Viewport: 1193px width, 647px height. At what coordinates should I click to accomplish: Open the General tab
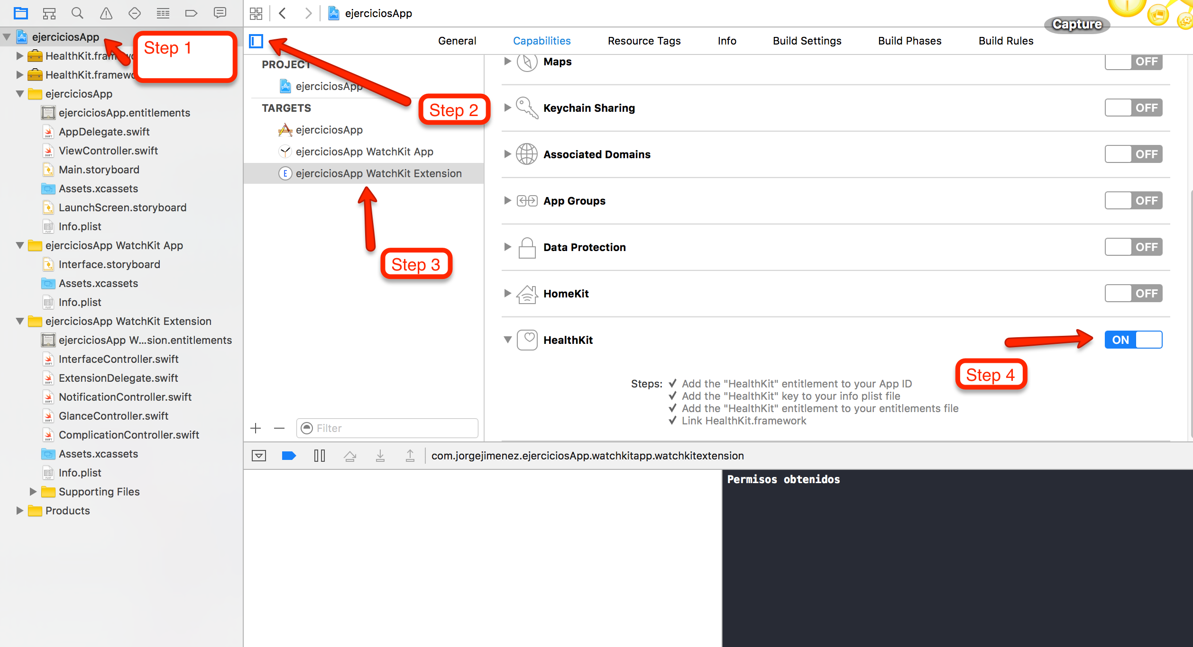(457, 41)
